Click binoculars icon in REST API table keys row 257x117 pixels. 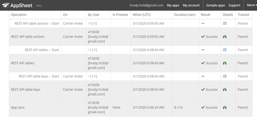[x=225, y=89]
